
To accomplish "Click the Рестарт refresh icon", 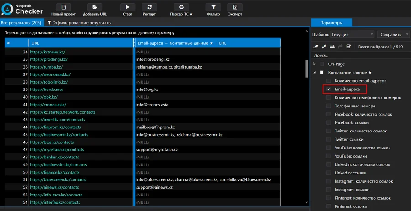I will click(x=149, y=7).
